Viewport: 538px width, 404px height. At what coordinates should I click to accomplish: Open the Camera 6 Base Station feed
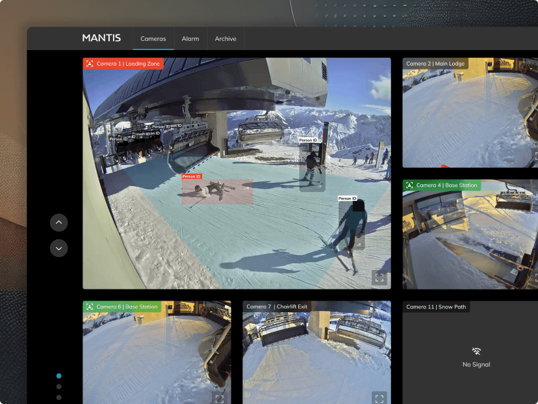pos(157,353)
